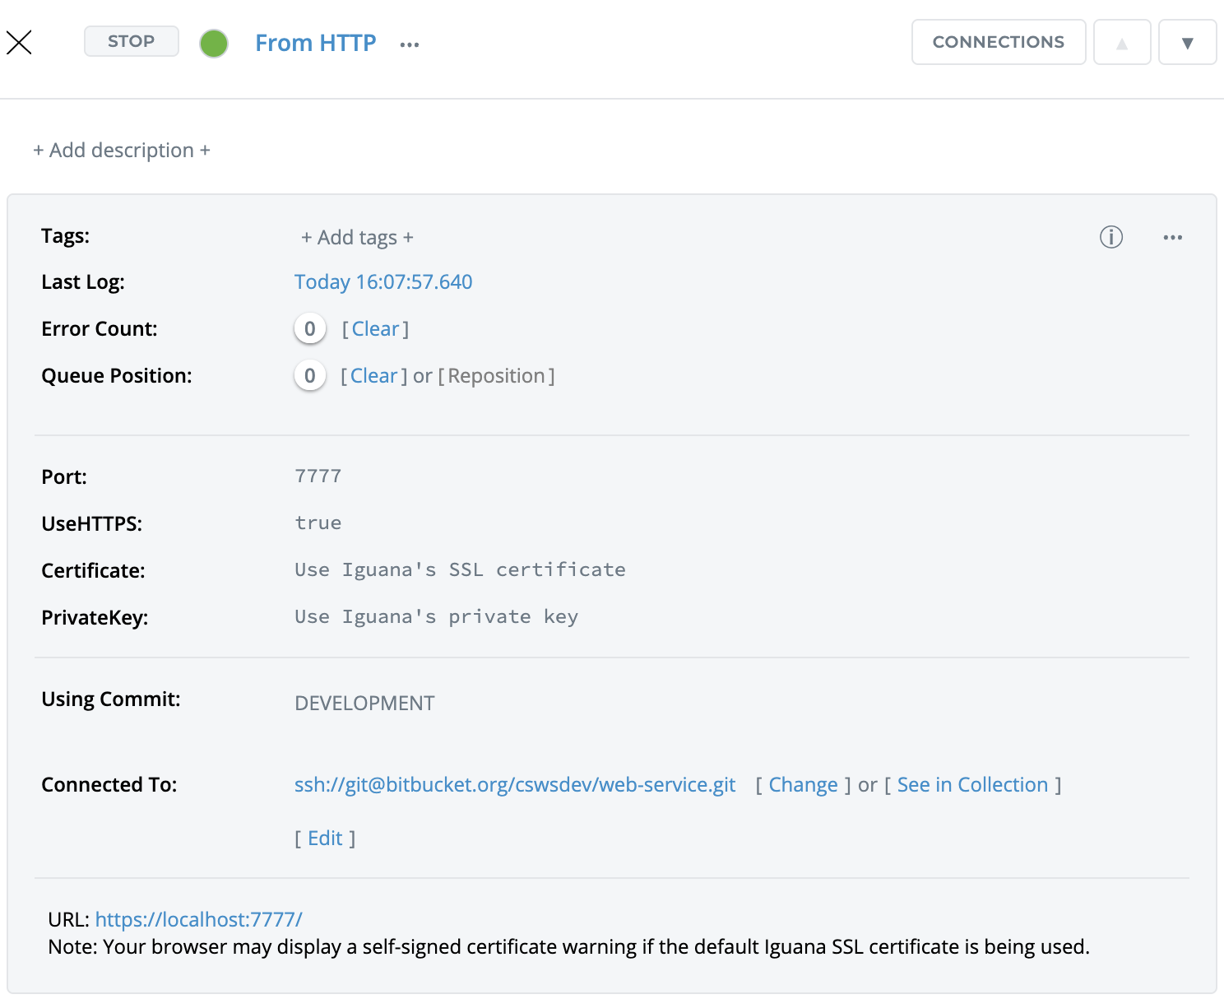Viewport: 1224px width, 999px height.
Task: Stop the From HTTP channel
Action: point(132,41)
